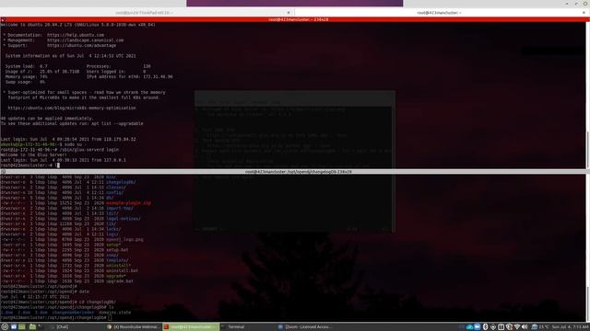
Task: Click the uninstall.bat file name
Action: coord(123,270)
